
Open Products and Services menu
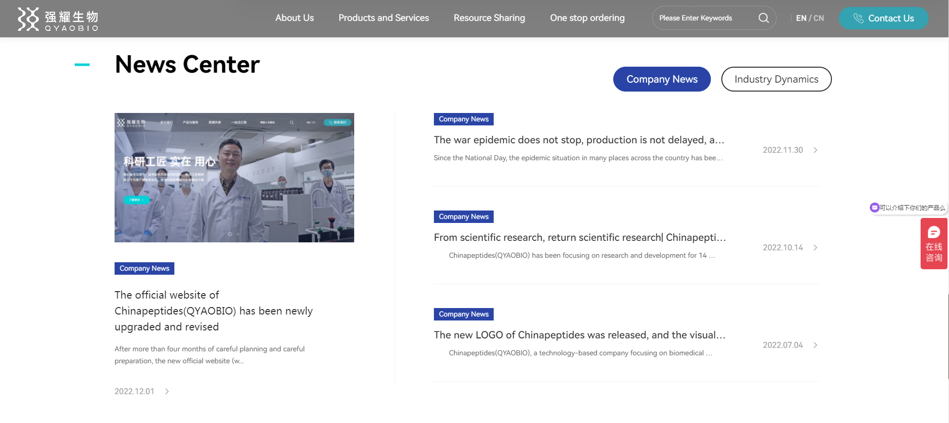384,18
